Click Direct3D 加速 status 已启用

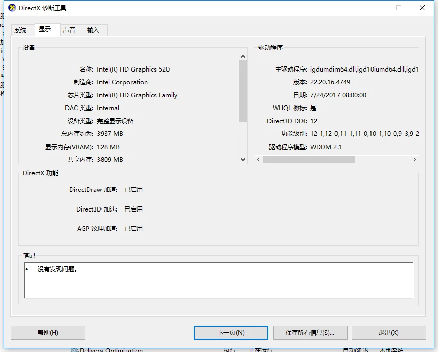[x=133, y=209]
